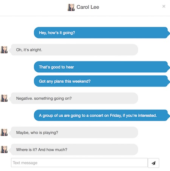The height and width of the screenshot is (171, 170).
Task: Click Carol Lee's avatar in the header
Action: pos(71,7)
